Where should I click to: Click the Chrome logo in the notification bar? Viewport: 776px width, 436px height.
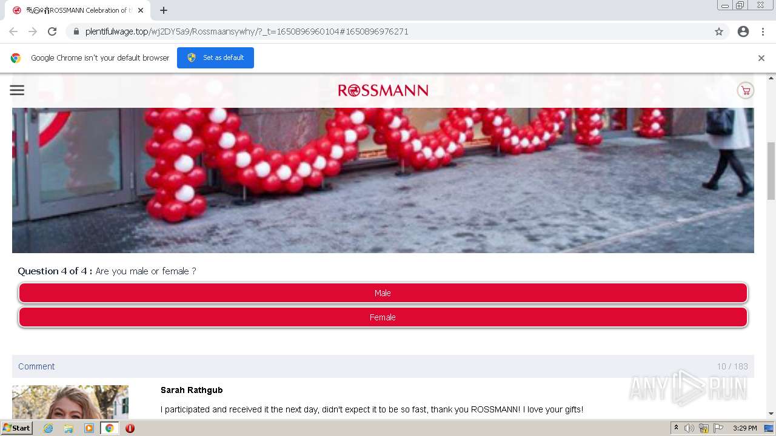(16, 58)
